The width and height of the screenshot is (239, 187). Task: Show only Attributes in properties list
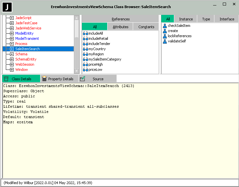click(120, 27)
